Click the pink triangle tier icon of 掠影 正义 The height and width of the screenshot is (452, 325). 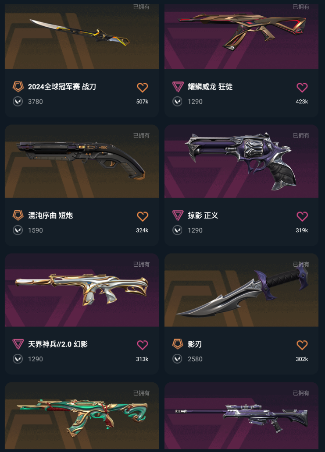tap(178, 215)
